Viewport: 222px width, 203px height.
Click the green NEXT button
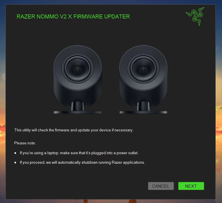(x=191, y=186)
